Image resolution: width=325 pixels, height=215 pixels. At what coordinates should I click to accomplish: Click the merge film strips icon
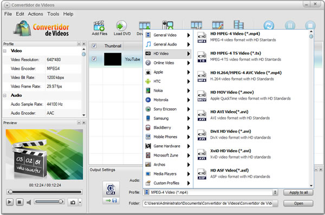[x=238, y=25]
